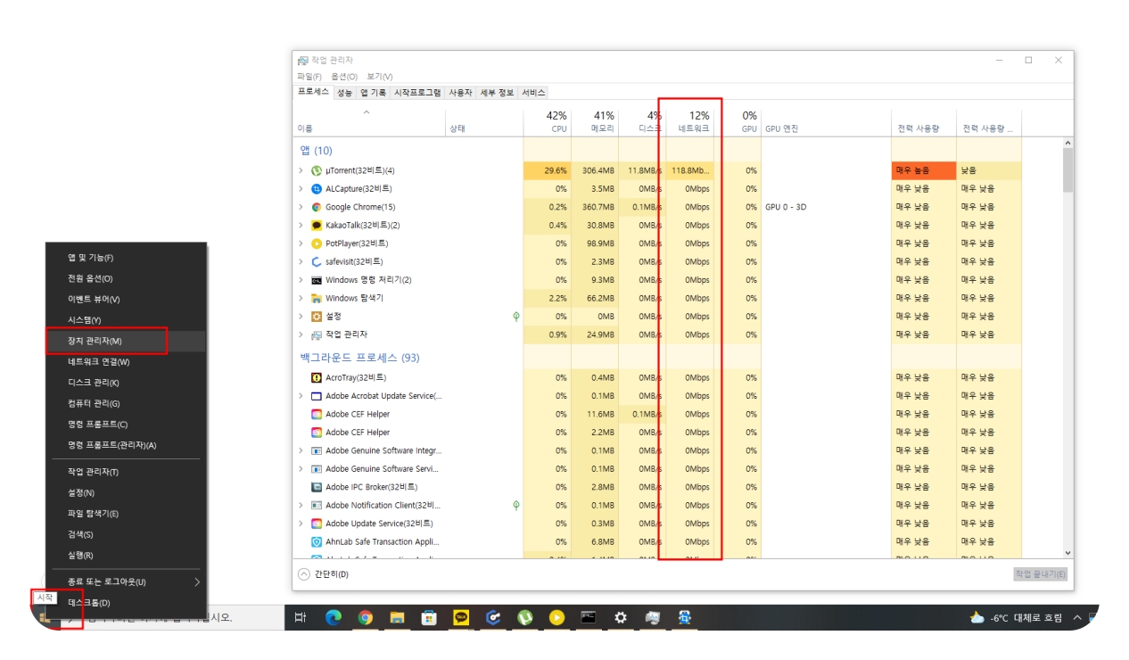Image resolution: width=1129 pixels, height=660 pixels.
Task: Sort by the 메모리 column header
Action: (594, 122)
